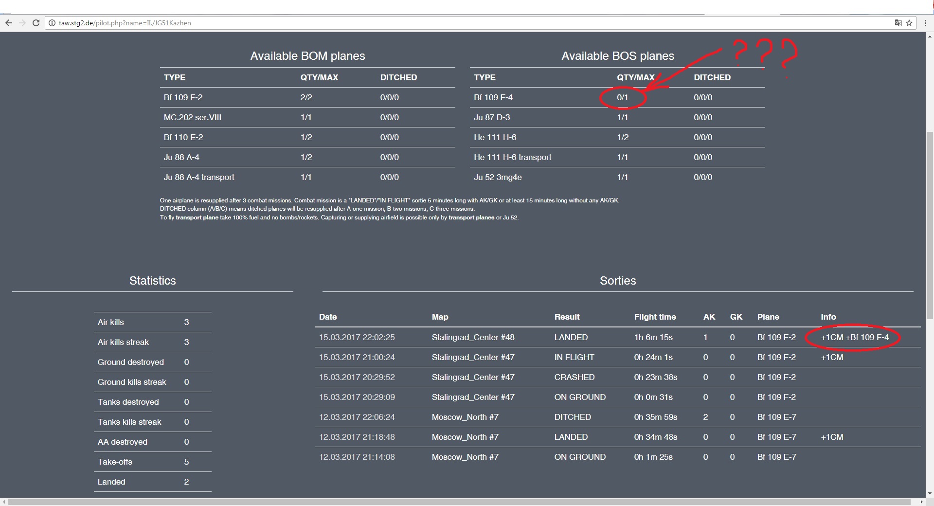Click the horizontal scrollbar right arrow
The image size is (934, 506).
pos(921,502)
